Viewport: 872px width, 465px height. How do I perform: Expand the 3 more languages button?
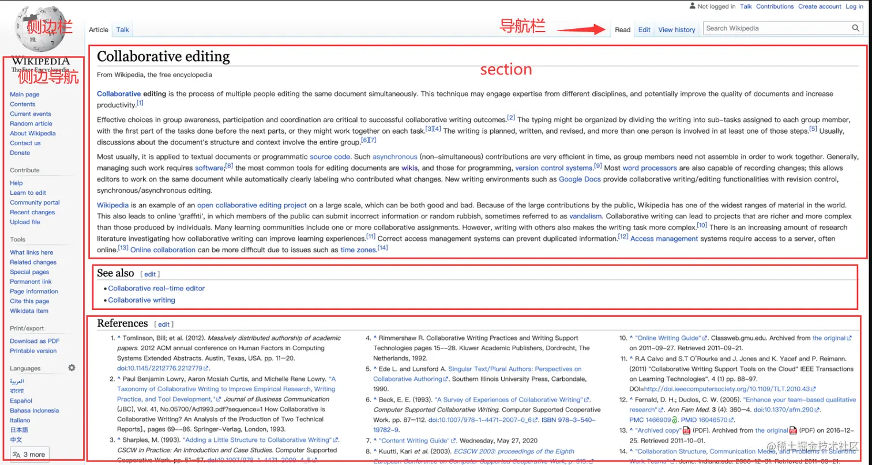pyautogui.click(x=29, y=454)
